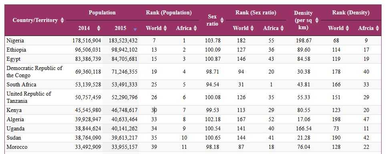Click the Rank (Sex ratio) header label

pyautogui.click(x=256, y=12)
